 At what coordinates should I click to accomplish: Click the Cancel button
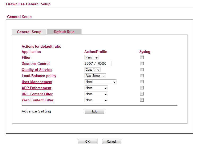pos(111,142)
